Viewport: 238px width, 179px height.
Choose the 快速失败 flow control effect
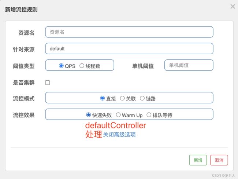(88, 115)
